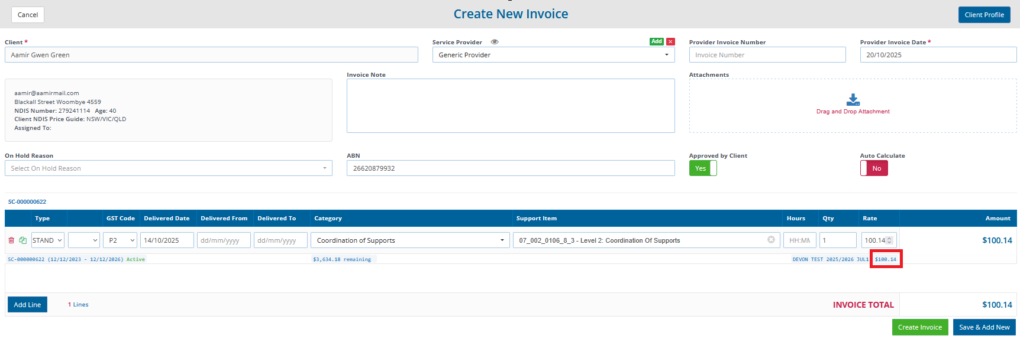Screen dimensions: 1020x339
Task: Click the Create Invoice button
Action: coord(919,327)
